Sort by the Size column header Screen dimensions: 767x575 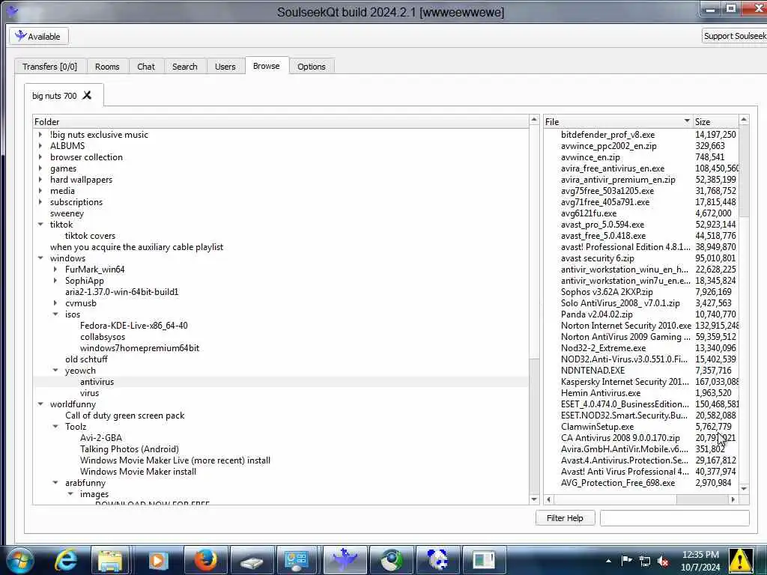[x=715, y=122]
